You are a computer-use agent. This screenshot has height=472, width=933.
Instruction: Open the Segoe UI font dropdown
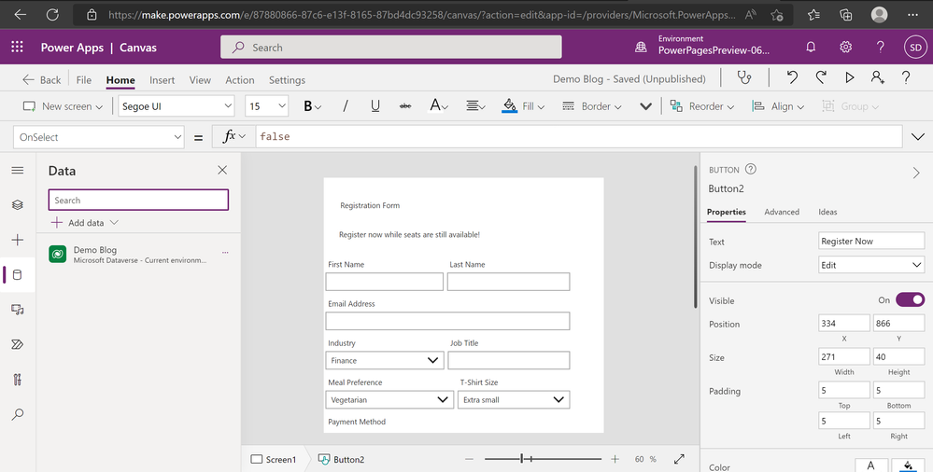pyautogui.click(x=176, y=106)
